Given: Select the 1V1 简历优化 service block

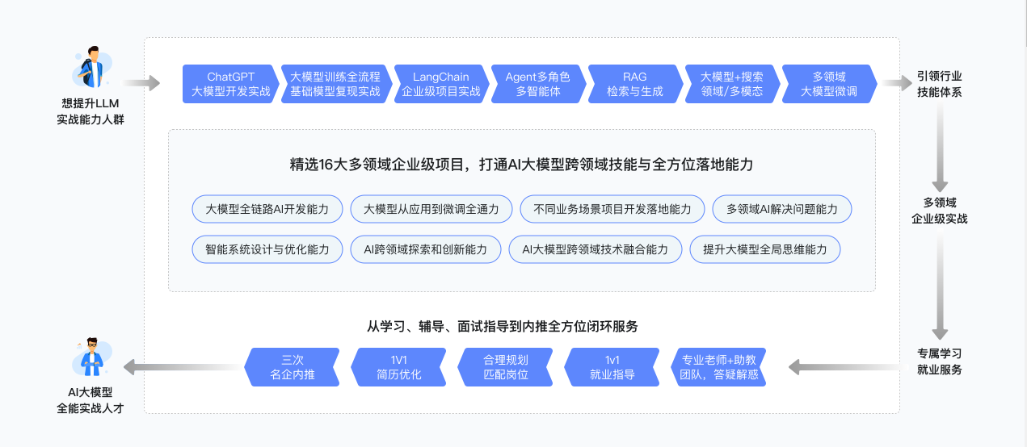Looking at the screenshot, I should (x=398, y=367).
